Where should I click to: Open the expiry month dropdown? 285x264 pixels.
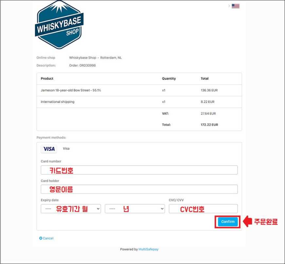click(71, 209)
